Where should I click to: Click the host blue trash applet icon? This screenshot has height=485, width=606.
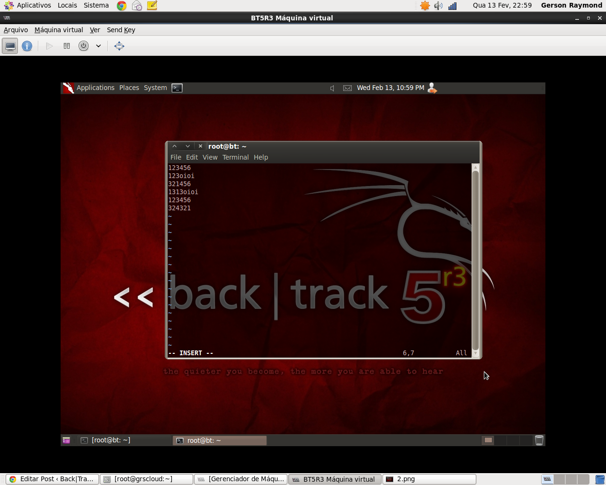600,479
